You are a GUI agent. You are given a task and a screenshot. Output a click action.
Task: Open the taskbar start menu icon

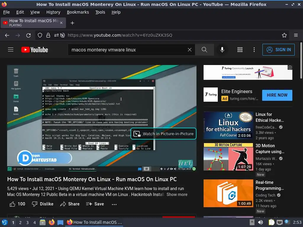(5, 222)
